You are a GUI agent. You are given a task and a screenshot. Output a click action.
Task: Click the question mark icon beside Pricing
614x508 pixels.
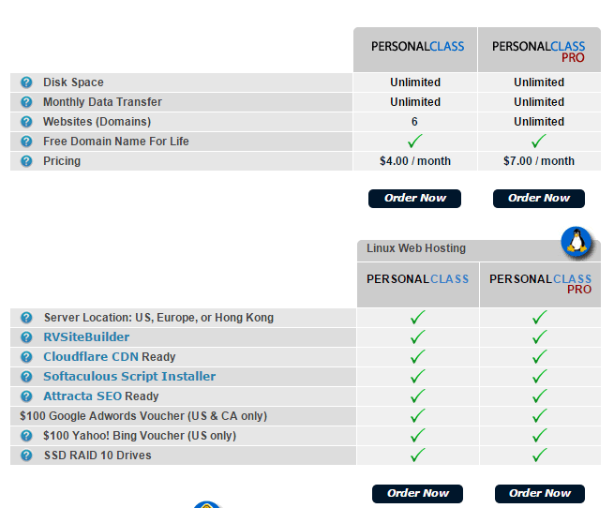pyautogui.click(x=26, y=161)
